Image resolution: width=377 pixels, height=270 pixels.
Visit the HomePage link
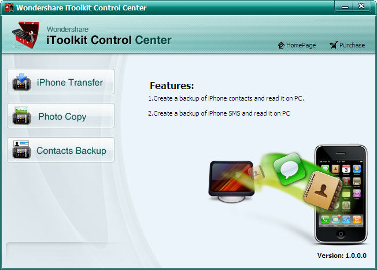pyautogui.click(x=301, y=45)
